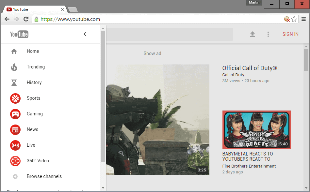Reload the page with the refresh icon

(26, 19)
